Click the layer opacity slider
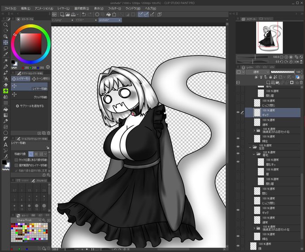Viewport: 305px width, 252px height. (x=283, y=72)
